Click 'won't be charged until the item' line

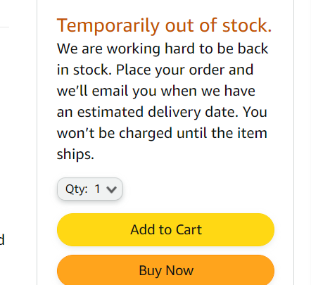162,133
